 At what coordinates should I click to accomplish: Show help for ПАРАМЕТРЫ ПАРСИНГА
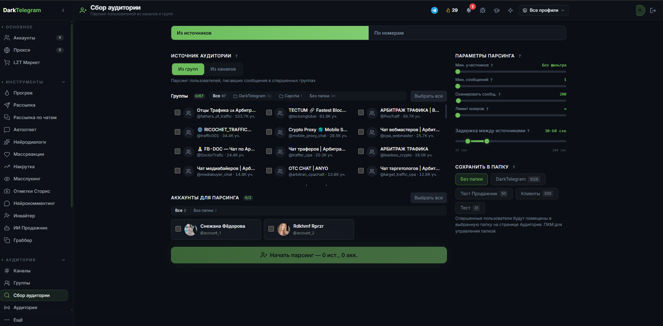click(519, 56)
